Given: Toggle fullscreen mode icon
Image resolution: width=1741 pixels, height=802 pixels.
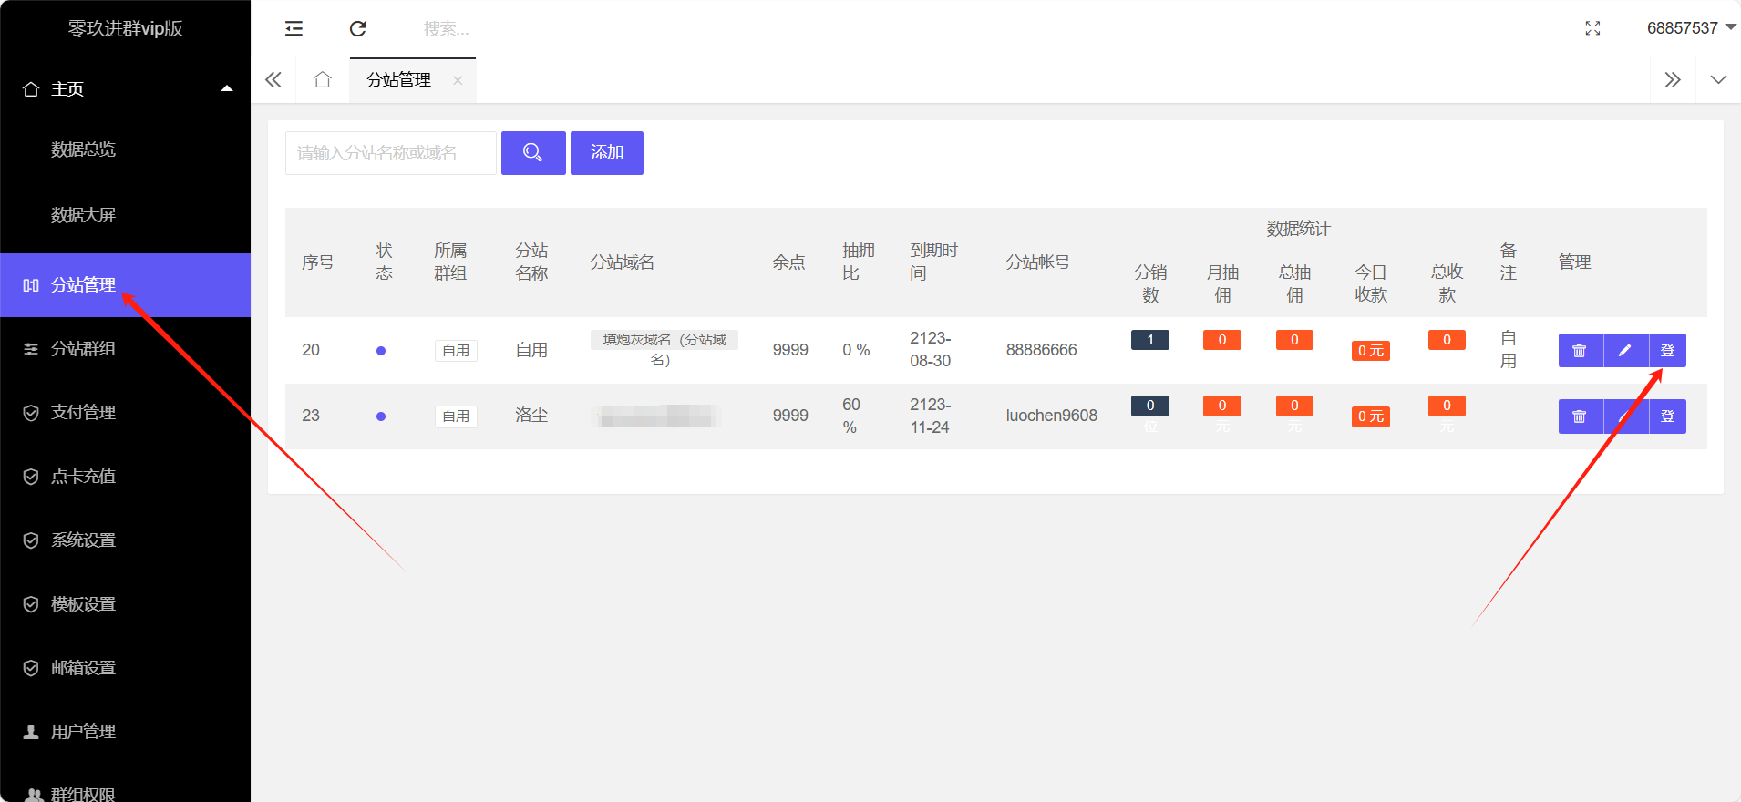Looking at the screenshot, I should coord(1592,29).
